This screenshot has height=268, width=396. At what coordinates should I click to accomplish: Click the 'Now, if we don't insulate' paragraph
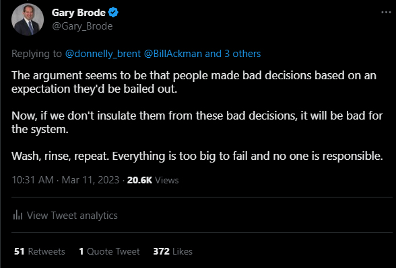tap(197, 122)
